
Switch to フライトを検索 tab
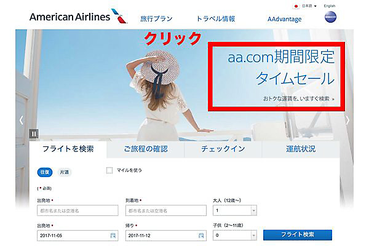(x=68, y=149)
